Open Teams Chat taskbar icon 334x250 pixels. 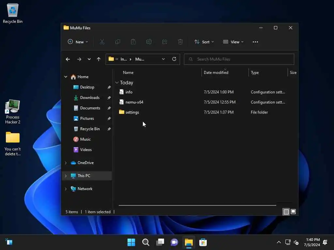[x=174, y=242]
